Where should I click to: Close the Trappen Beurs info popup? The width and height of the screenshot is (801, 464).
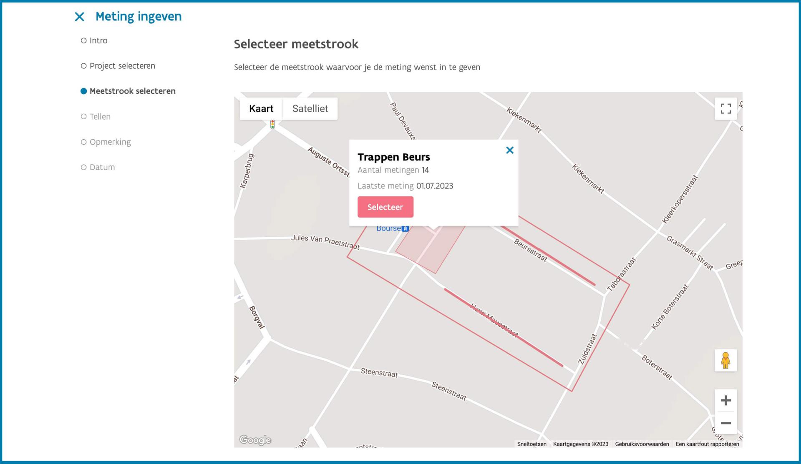510,150
